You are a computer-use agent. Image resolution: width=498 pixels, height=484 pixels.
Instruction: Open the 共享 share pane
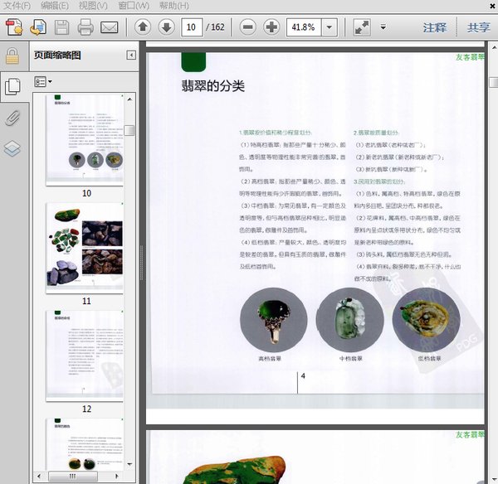pyautogui.click(x=478, y=27)
